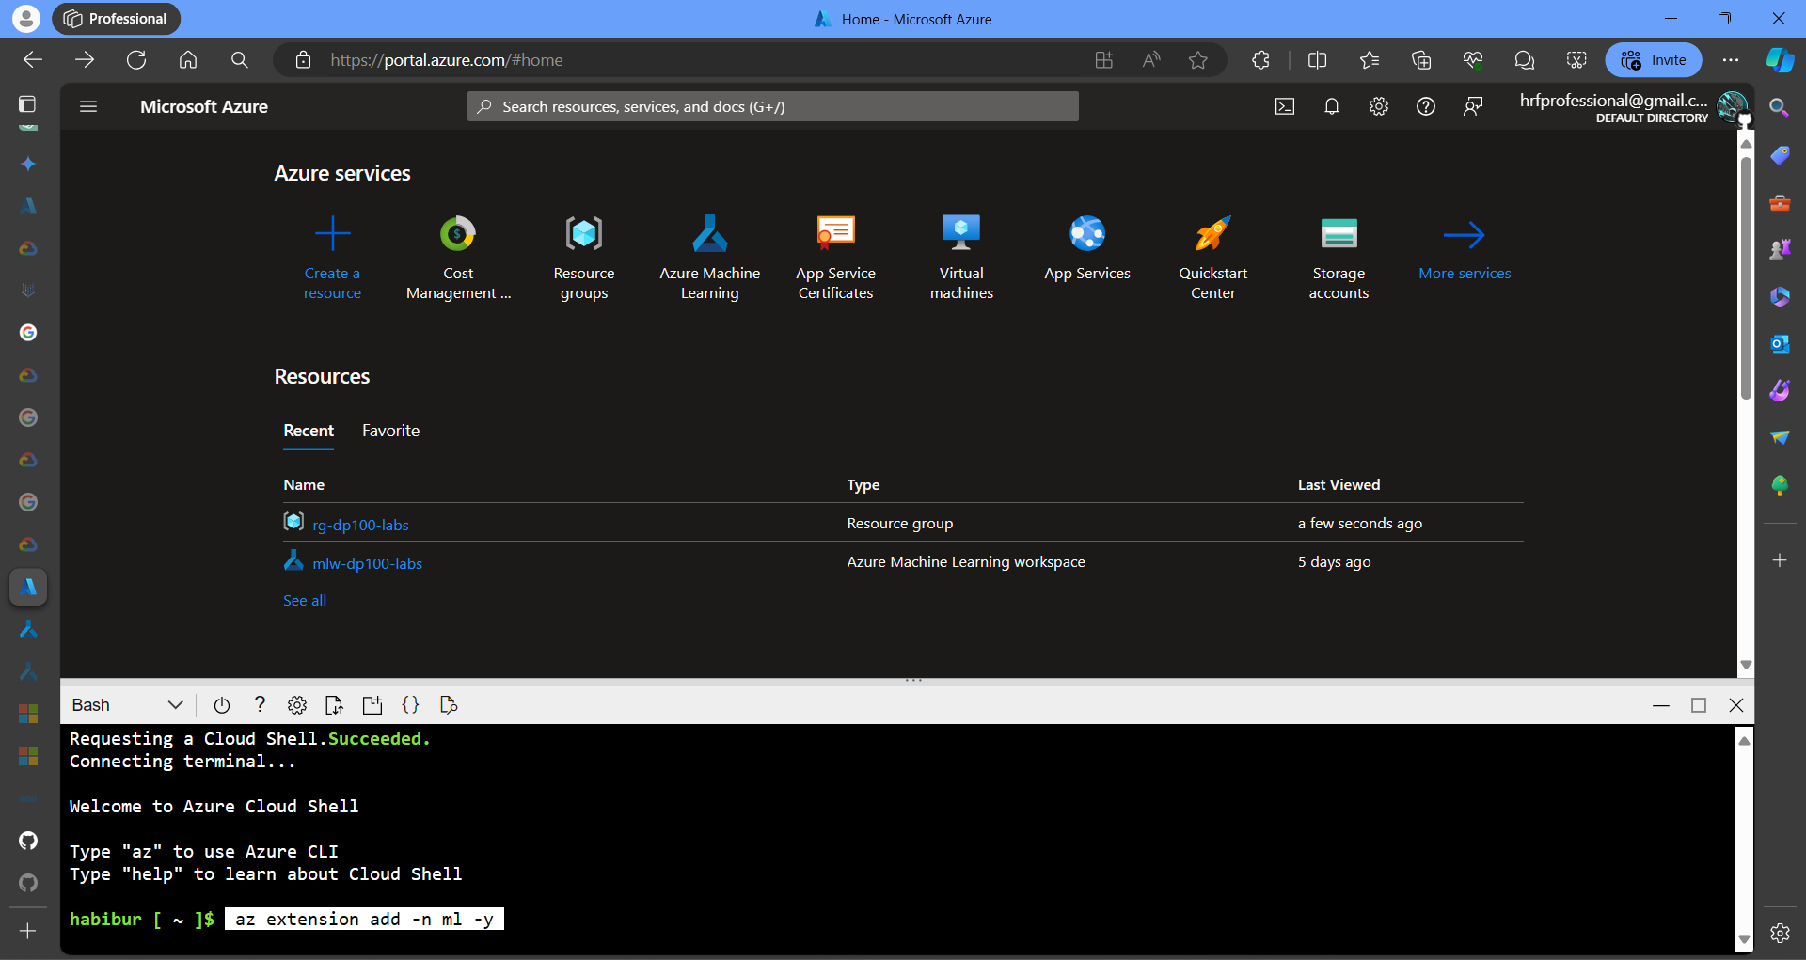Click Cloud Shell scrollbar down arrow
The height and width of the screenshot is (960, 1806).
point(1744,939)
